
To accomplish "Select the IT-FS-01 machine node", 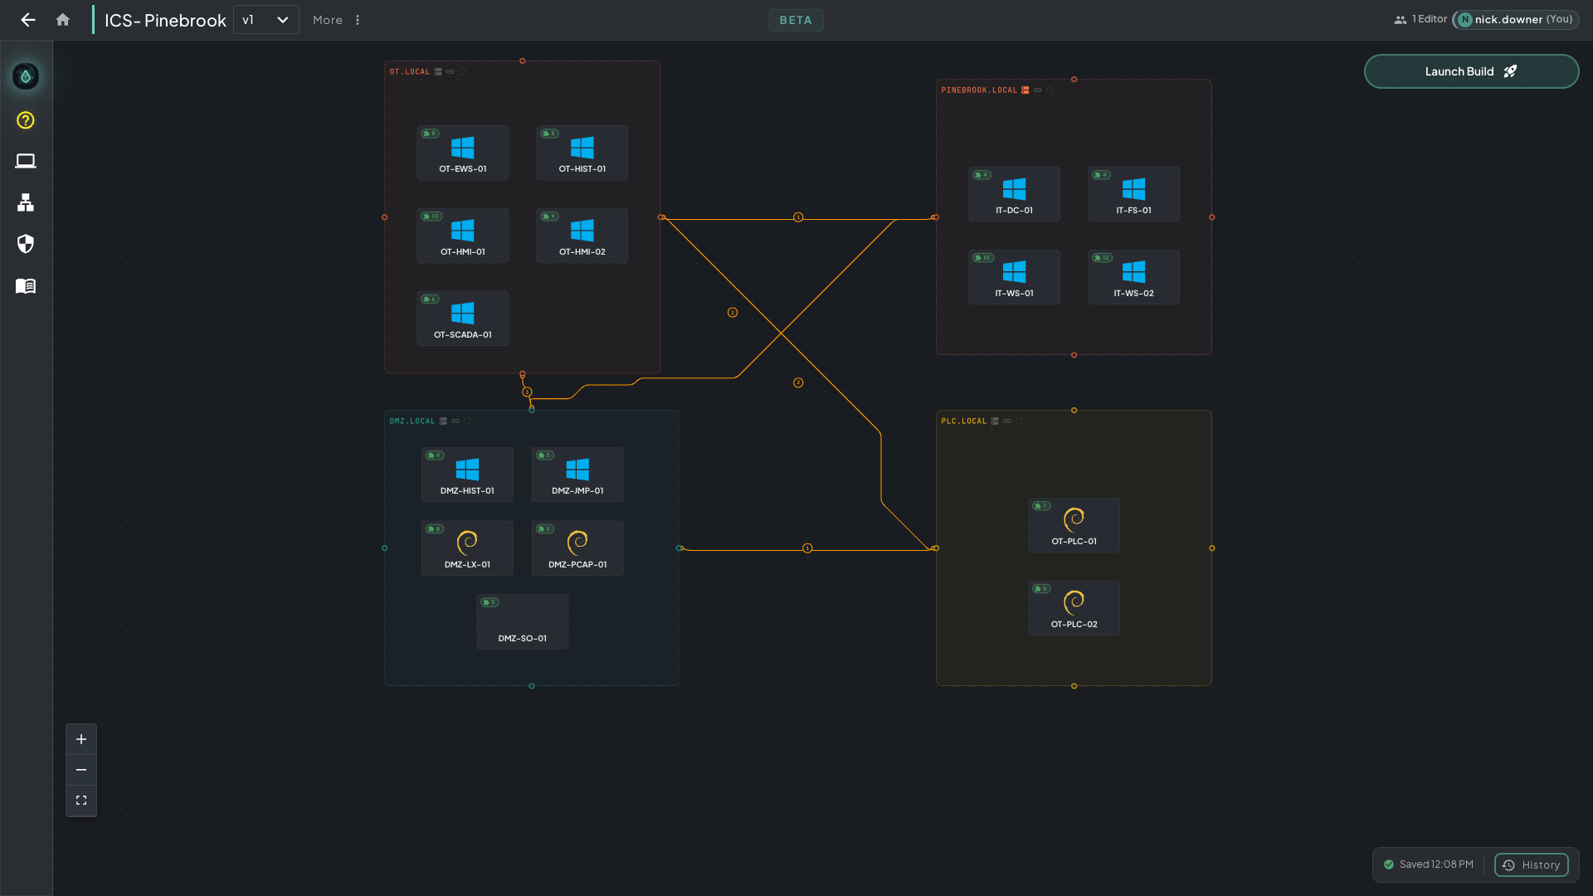I will tap(1133, 194).
